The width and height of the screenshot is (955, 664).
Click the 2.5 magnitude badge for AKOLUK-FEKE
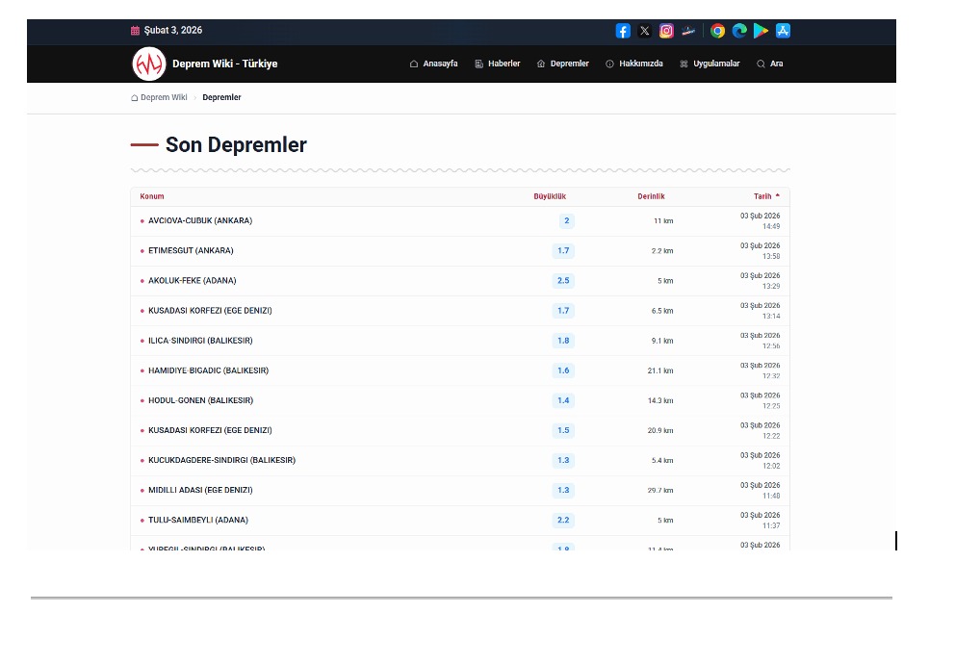pos(563,281)
